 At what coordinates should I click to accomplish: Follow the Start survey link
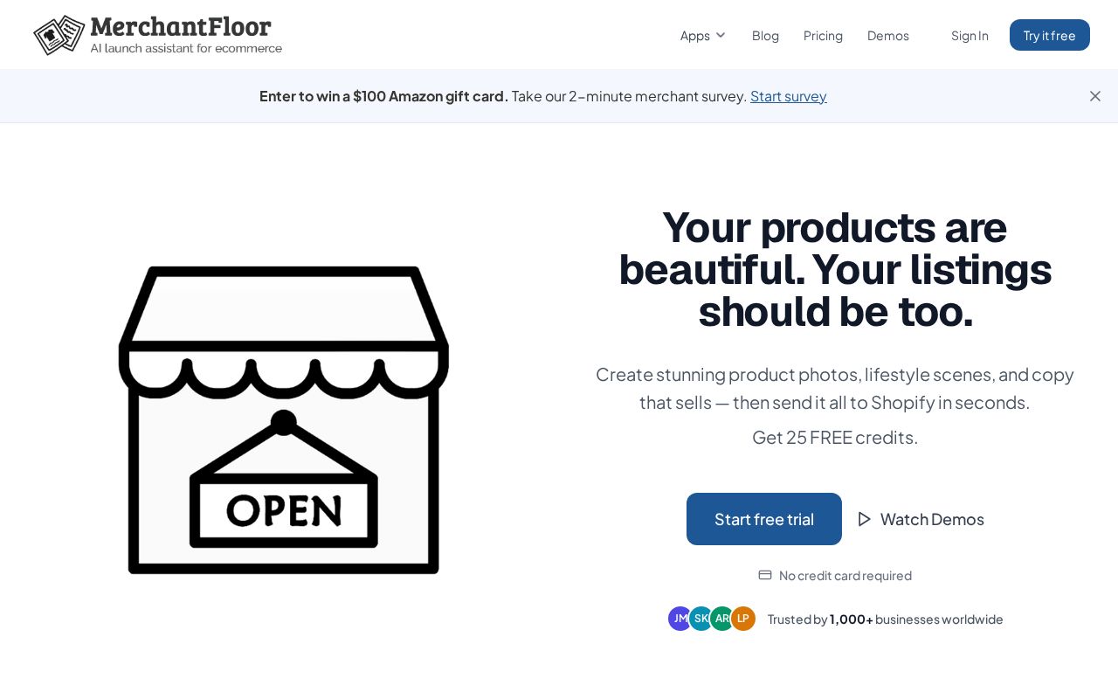[x=789, y=96]
